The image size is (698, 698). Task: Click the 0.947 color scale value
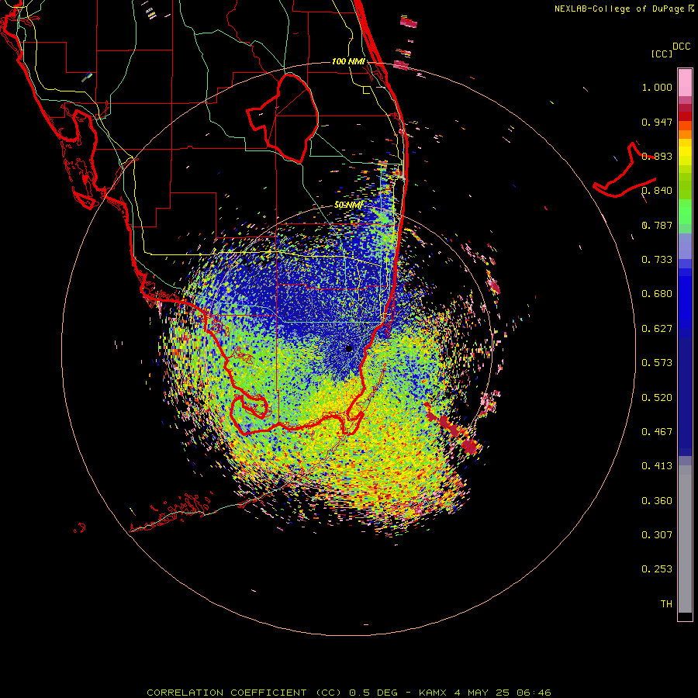coord(657,122)
